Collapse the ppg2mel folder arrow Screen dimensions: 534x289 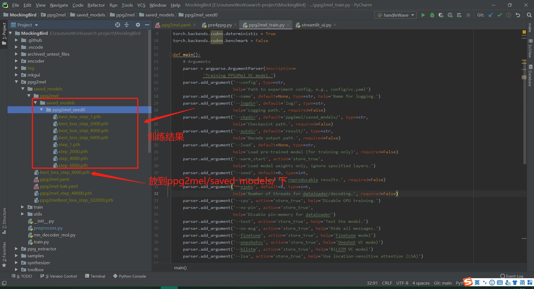point(16,82)
